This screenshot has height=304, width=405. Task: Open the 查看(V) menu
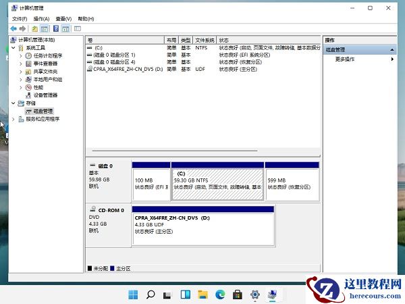(x=63, y=19)
